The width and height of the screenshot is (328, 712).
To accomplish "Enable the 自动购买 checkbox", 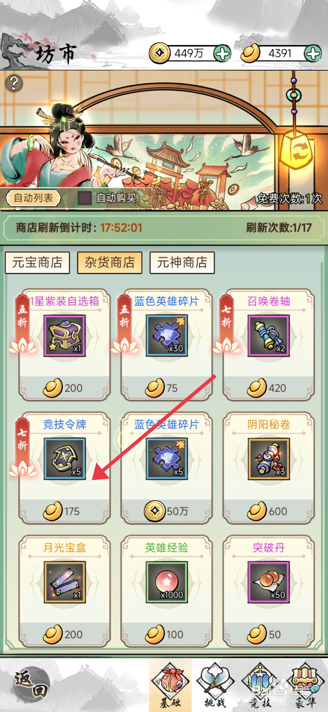I will pyautogui.click(x=85, y=198).
